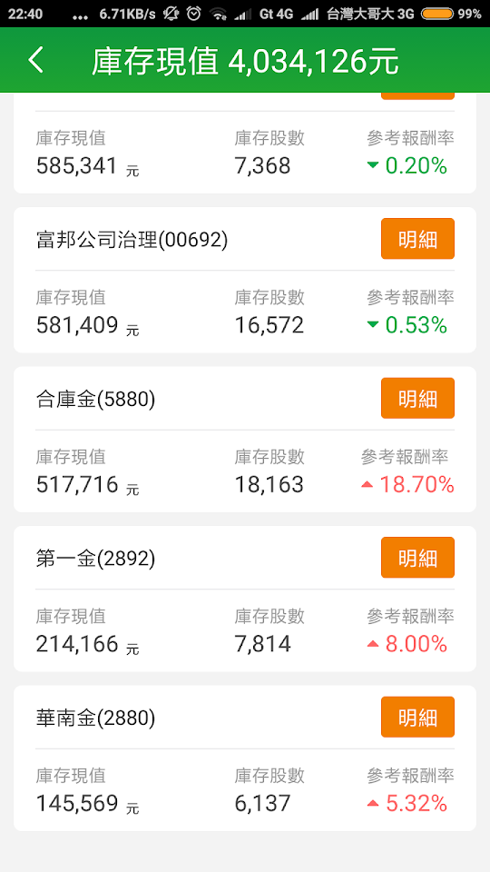This screenshot has height=872, width=490.
Task: Open 明細 for 華南金(2880)
Action: [x=417, y=717]
